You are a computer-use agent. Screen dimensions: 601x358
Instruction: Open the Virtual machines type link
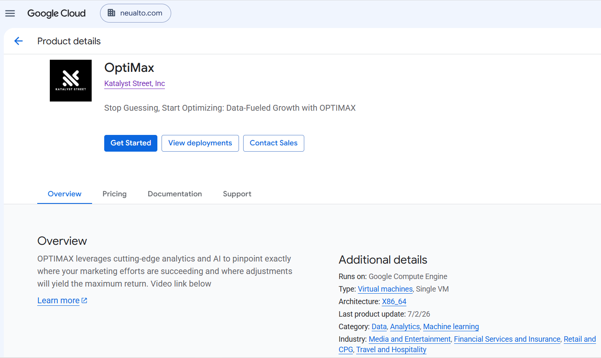(385, 289)
